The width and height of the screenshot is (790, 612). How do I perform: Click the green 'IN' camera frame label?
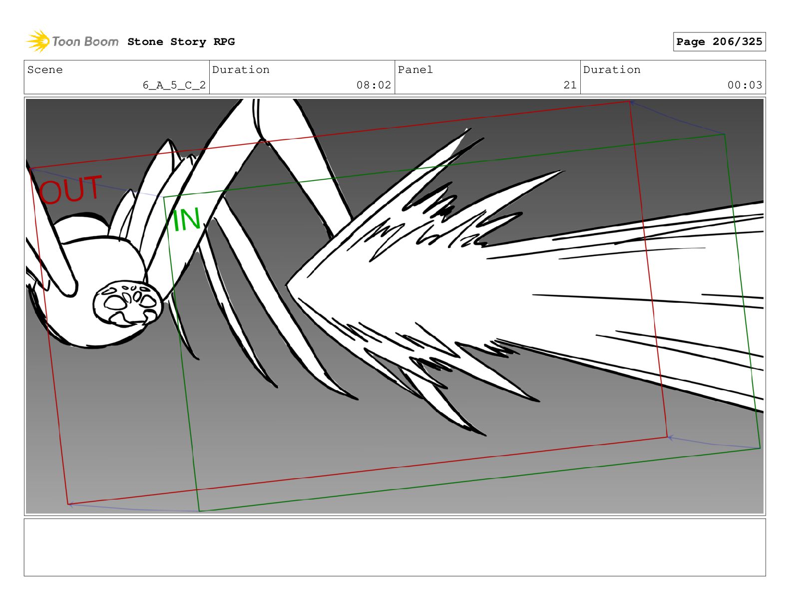[186, 220]
